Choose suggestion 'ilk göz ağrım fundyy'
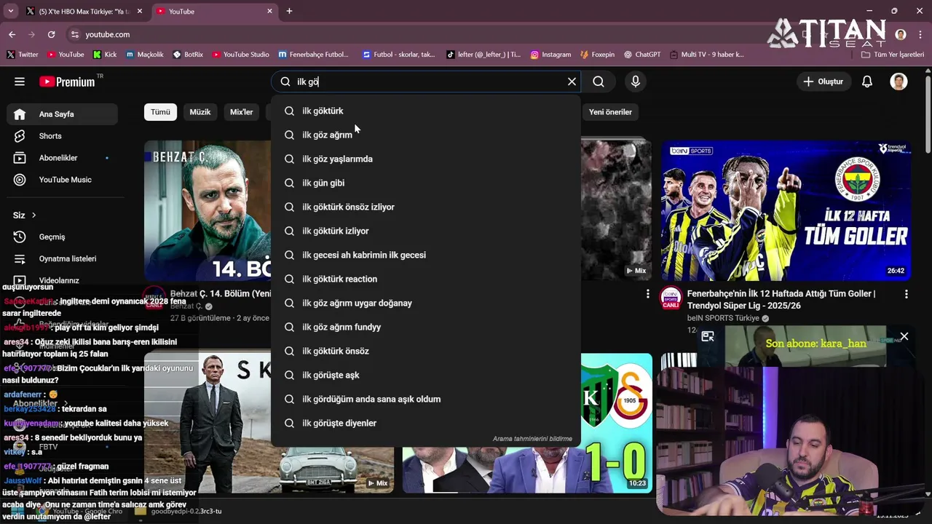The width and height of the screenshot is (932, 524). click(426, 327)
